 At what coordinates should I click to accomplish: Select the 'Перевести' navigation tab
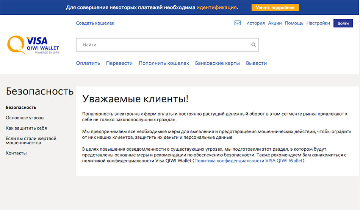pos(119,63)
